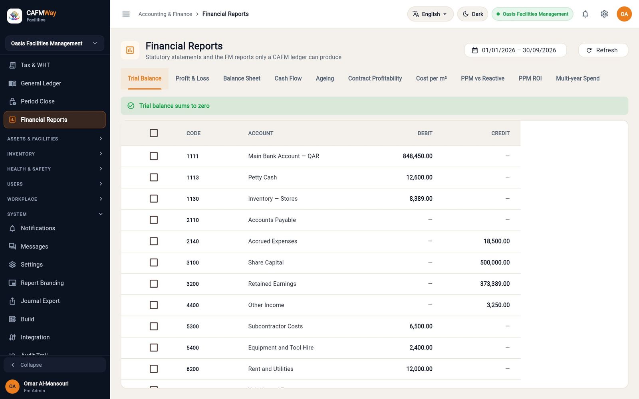Screen dimensions: 639x399
Task: Click the Period Close lock icon
Action: [x=12, y=101]
